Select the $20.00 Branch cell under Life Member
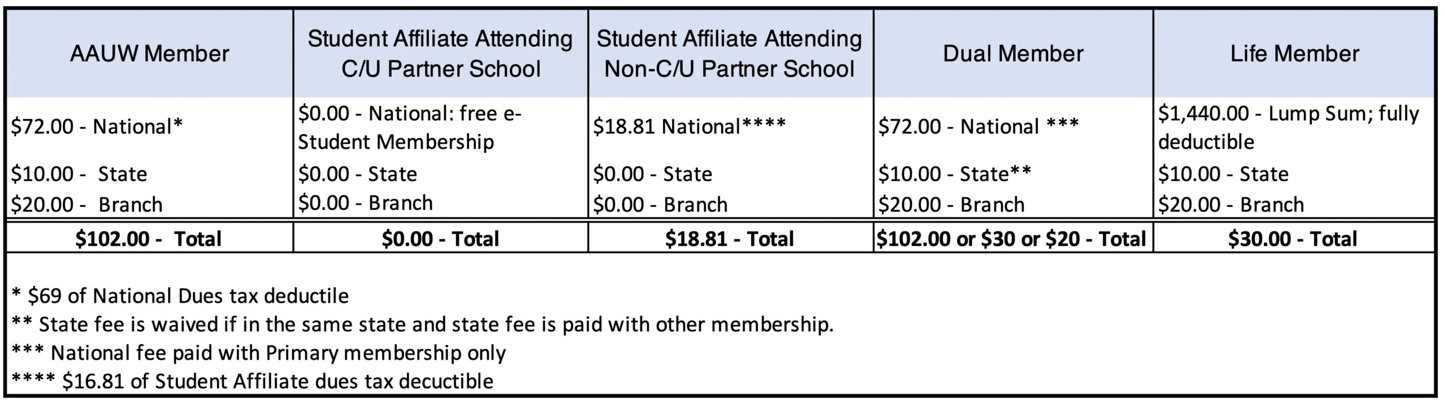 tap(1231, 204)
